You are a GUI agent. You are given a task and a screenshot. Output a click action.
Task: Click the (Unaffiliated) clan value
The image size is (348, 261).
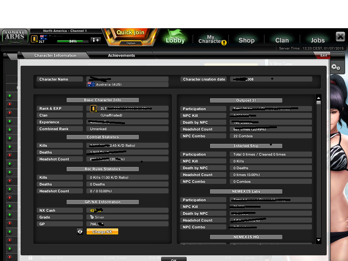coord(111,115)
